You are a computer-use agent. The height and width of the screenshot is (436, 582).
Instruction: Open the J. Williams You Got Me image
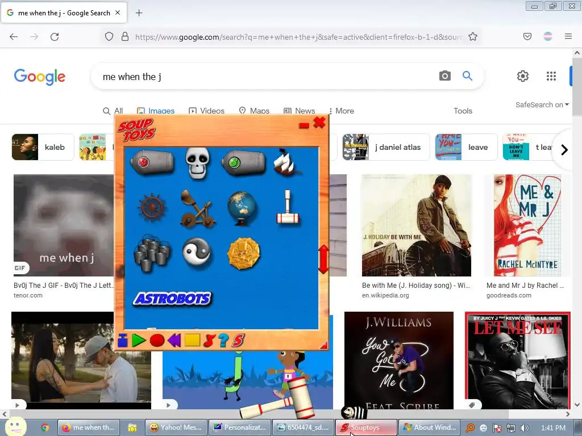(x=399, y=360)
